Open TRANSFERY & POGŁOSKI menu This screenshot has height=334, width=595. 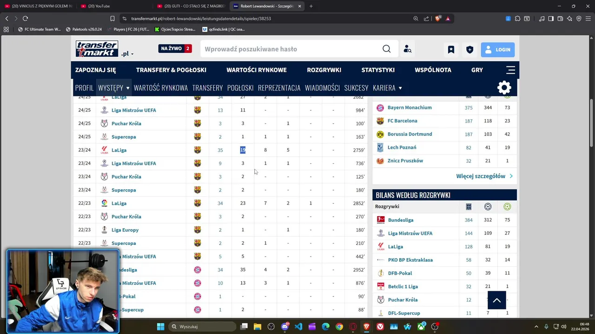171,70
